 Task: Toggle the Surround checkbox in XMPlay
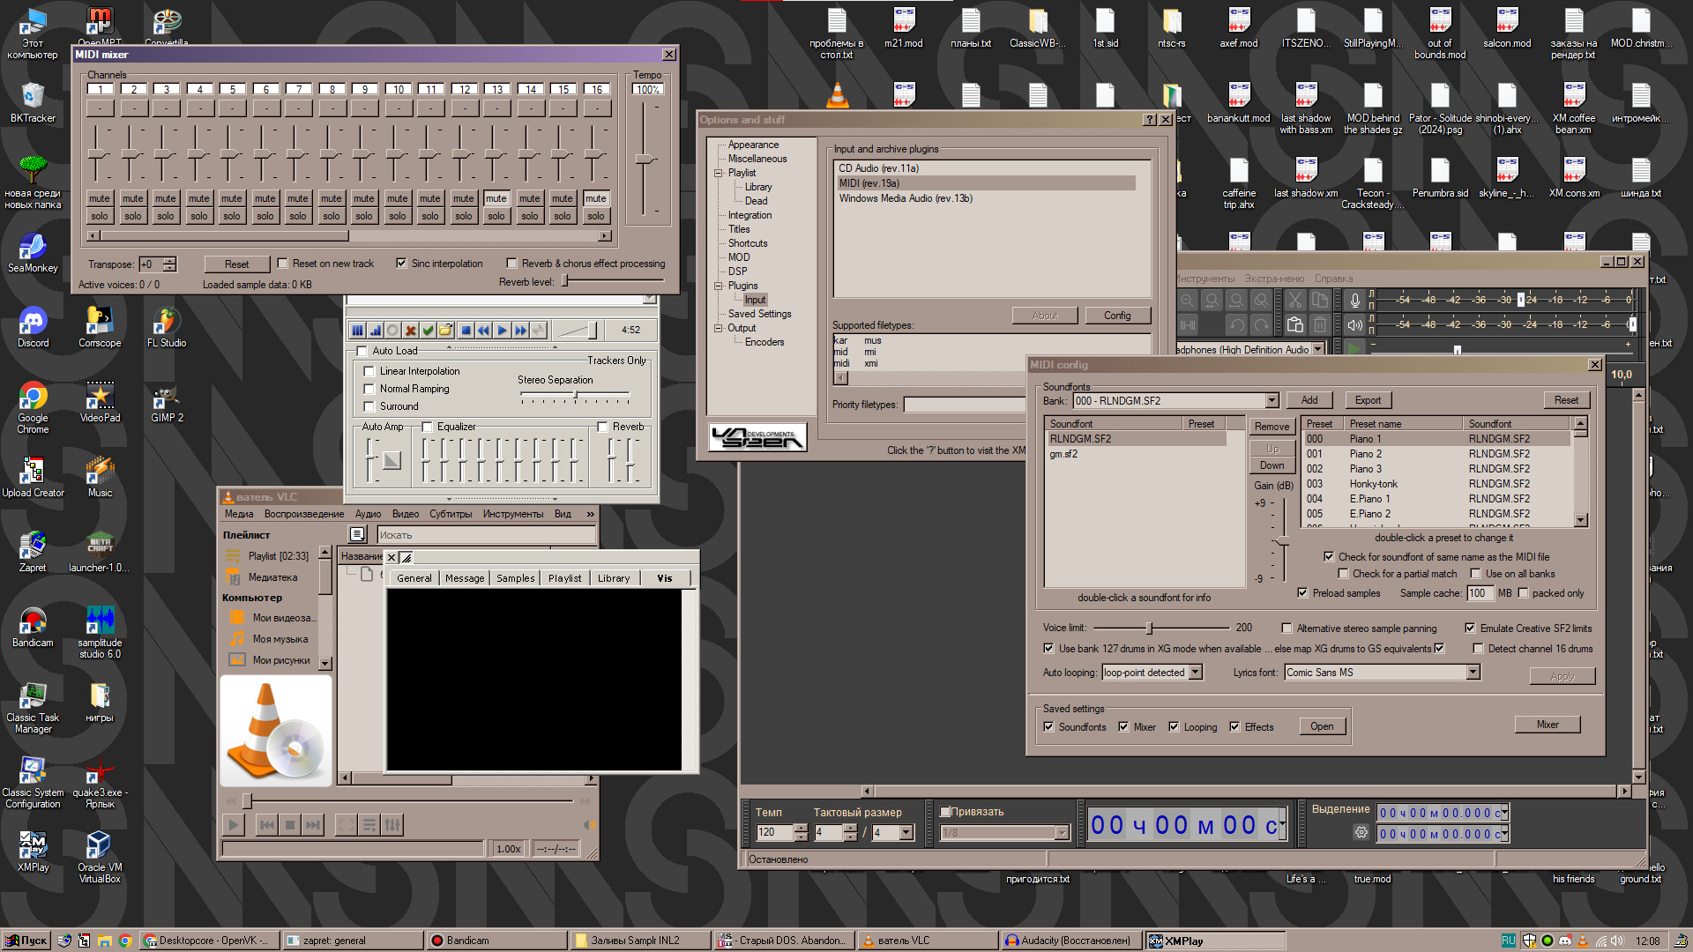[x=369, y=406]
